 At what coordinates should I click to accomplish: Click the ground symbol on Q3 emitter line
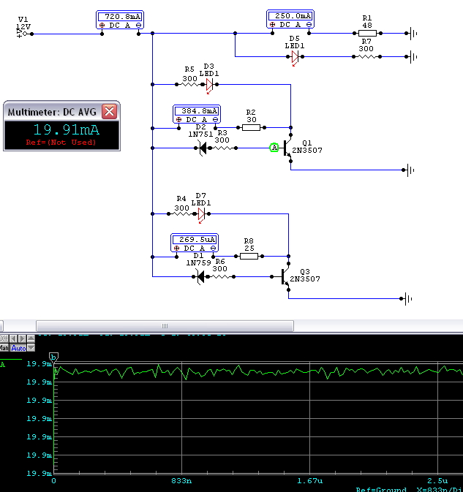(x=407, y=299)
